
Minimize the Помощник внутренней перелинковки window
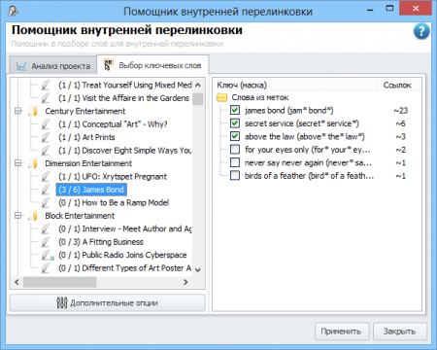point(370,10)
